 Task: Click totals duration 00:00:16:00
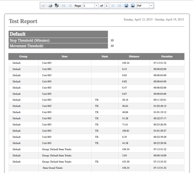tap(160, 155)
